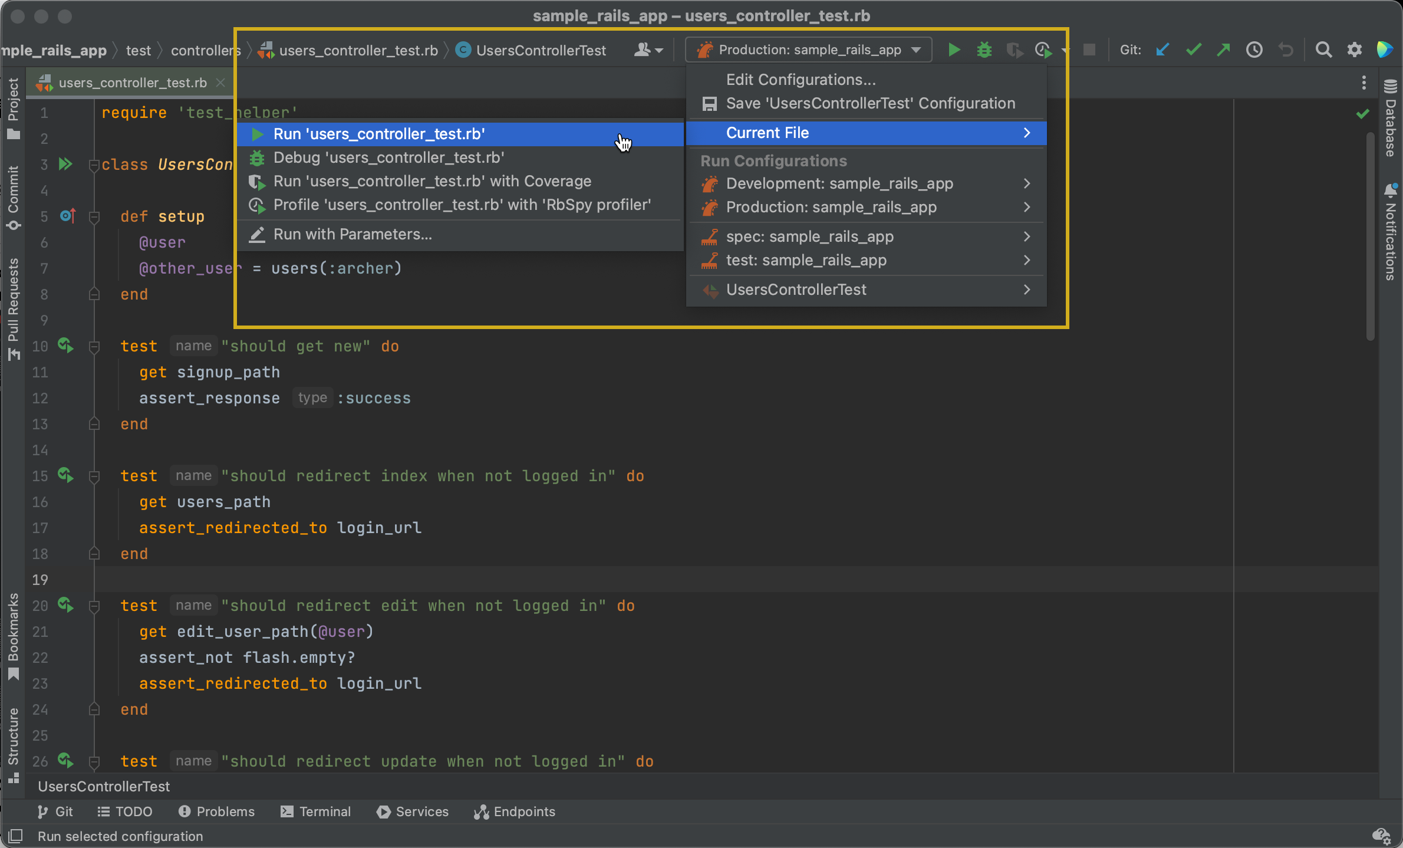Close the users_controller_test.rb editor tab
This screenshot has width=1403, height=848.
coord(220,83)
